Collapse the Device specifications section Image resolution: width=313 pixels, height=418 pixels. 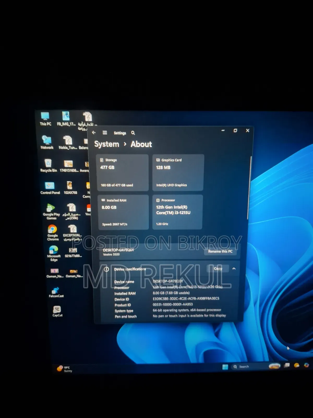(x=234, y=269)
